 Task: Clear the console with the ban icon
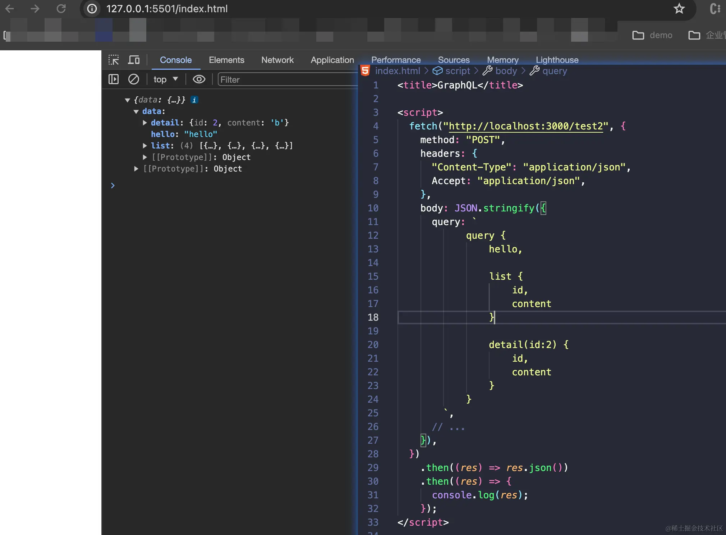click(x=134, y=79)
